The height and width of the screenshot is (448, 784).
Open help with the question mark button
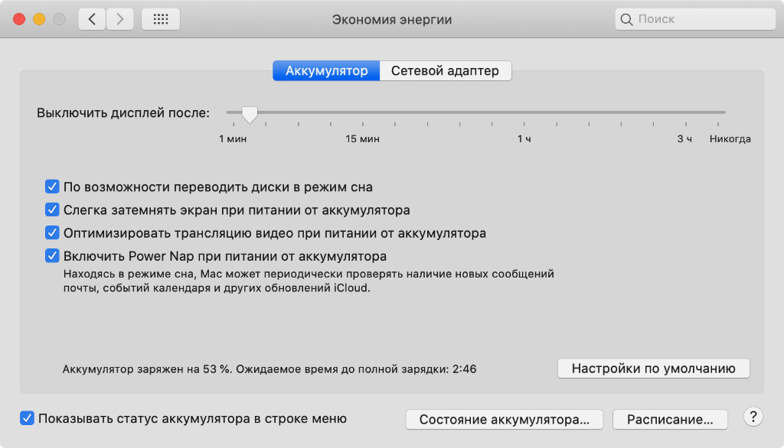[x=753, y=417]
